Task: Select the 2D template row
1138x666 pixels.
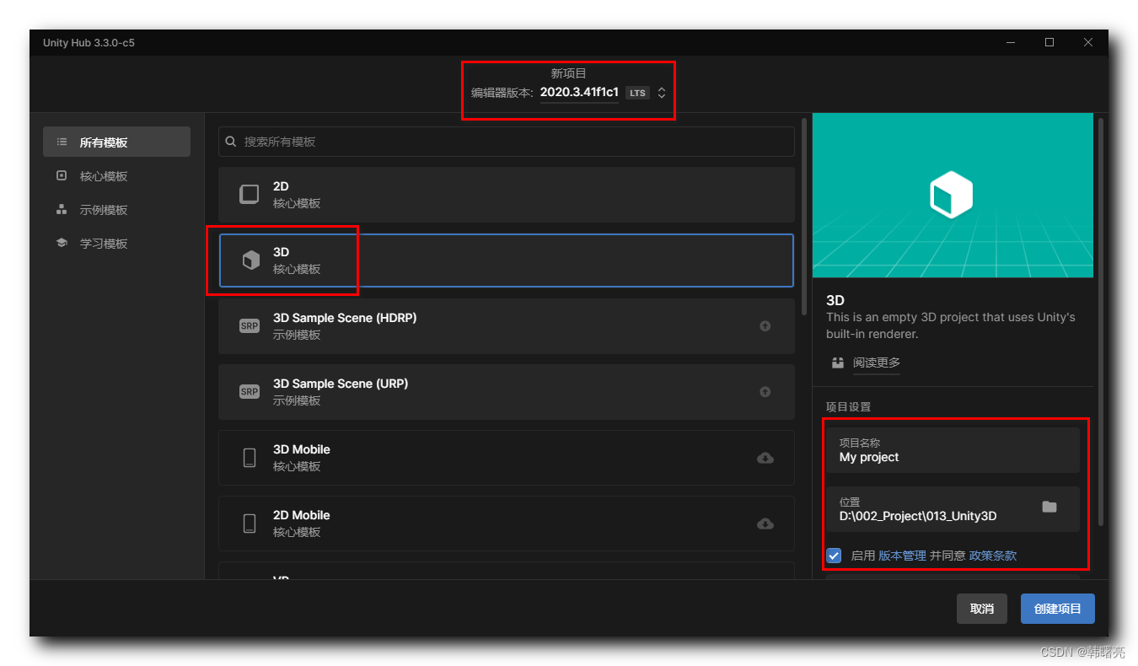Action: (x=507, y=195)
